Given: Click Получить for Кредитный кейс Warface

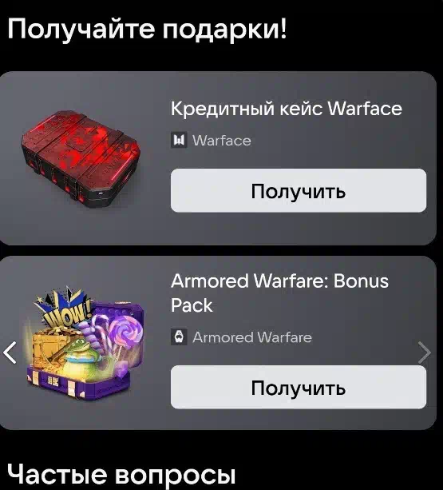Looking at the screenshot, I should tap(299, 190).
